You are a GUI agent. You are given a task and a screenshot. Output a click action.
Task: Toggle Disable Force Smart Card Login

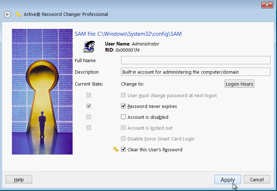coord(123,139)
